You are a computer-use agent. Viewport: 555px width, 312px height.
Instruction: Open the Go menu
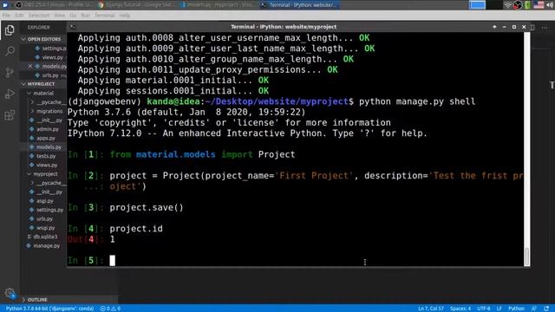(73, 16)
